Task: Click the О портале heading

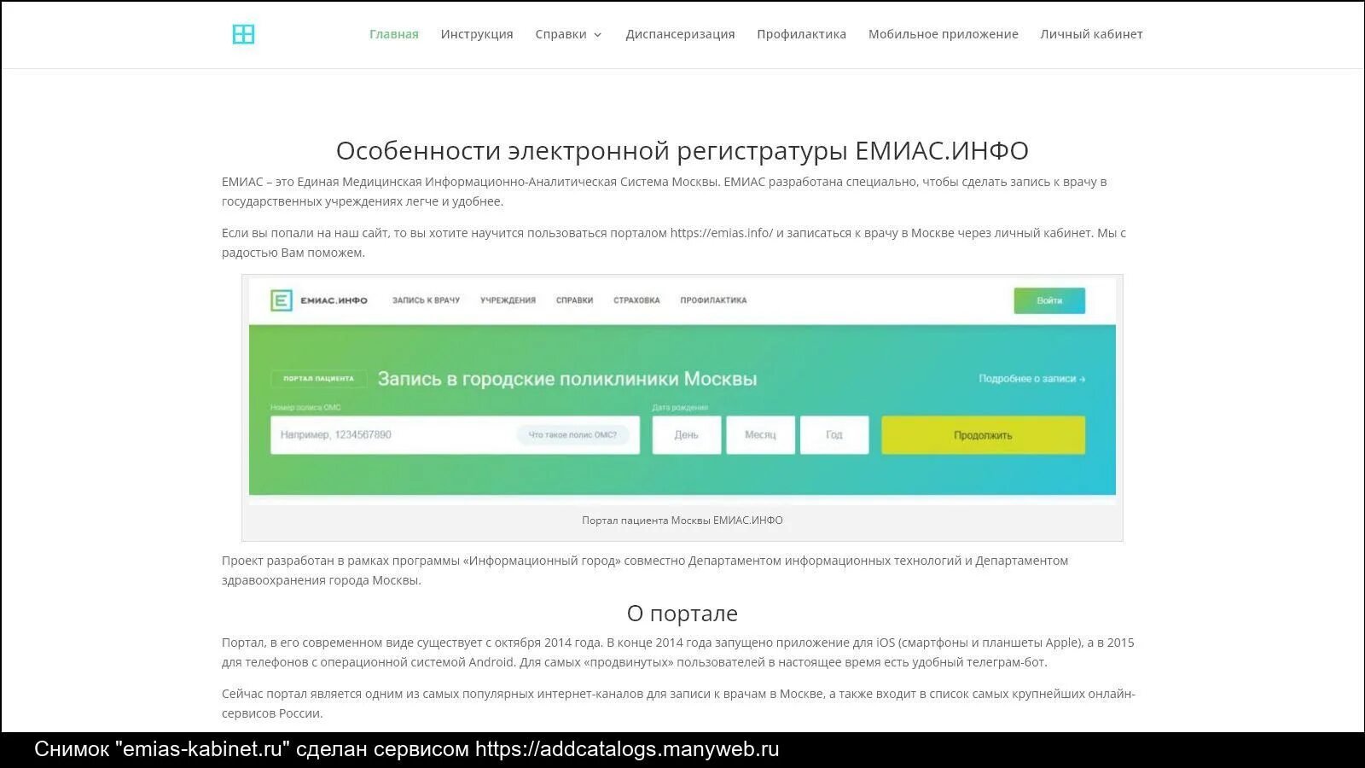Action: 682,614
